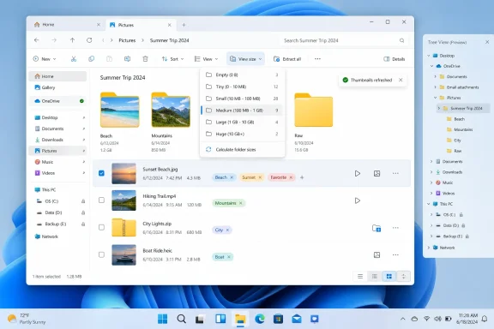Click the Refresh icon in address bar
Screen dimensions: 494x329
tap(89, 40)
